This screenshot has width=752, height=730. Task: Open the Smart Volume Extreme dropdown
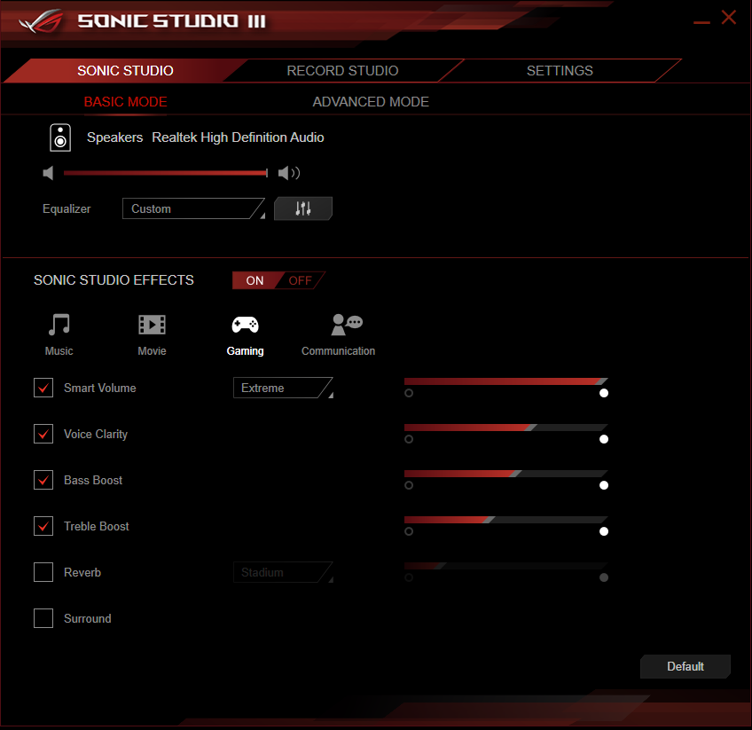283,388
